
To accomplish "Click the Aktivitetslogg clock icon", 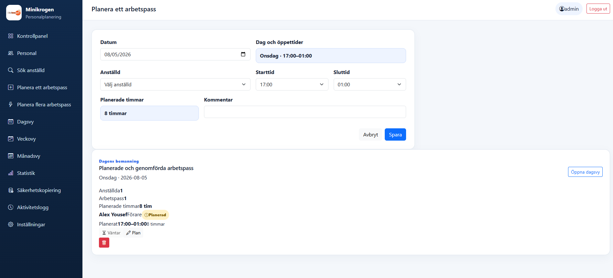I will 11,207.
